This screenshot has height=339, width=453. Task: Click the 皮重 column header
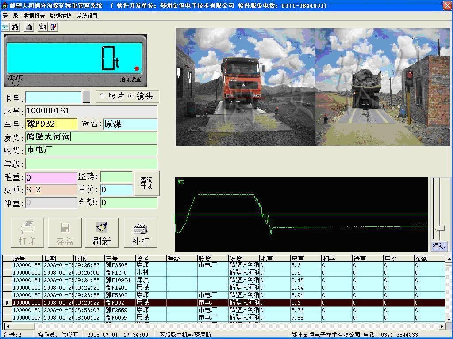[306, 258]
